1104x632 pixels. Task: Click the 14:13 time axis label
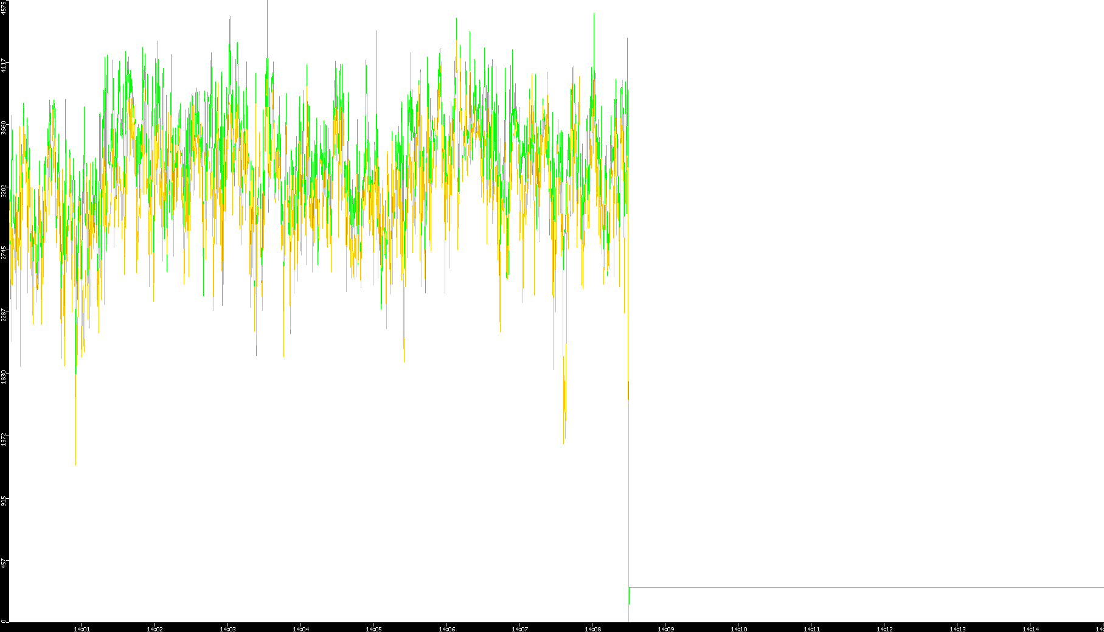point(957,629)
